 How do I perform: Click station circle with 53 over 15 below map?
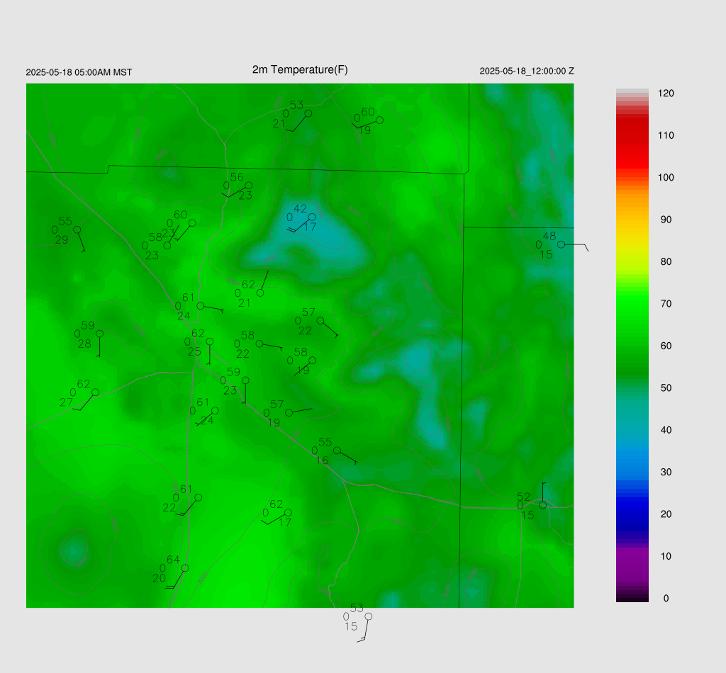pyautogui.click(x=369, y=616)
